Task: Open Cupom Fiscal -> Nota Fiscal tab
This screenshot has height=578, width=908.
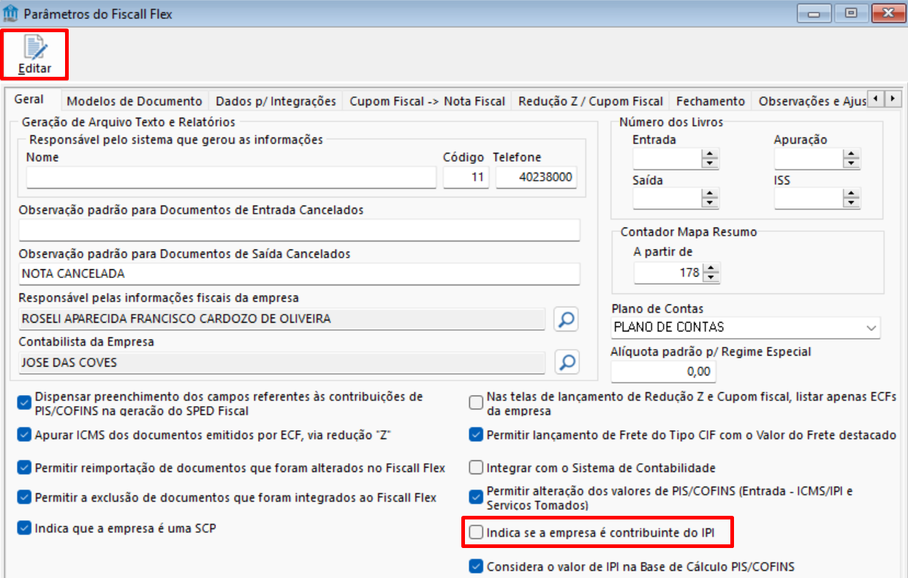Action: click(427, 101)
